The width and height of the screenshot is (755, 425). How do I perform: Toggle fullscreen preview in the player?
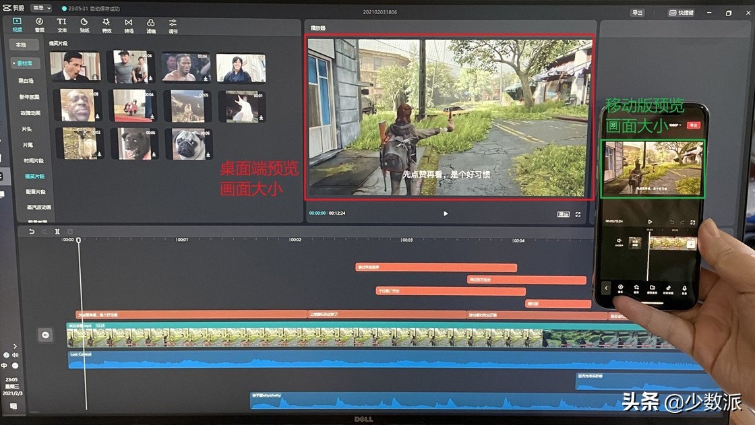[578, 214]
